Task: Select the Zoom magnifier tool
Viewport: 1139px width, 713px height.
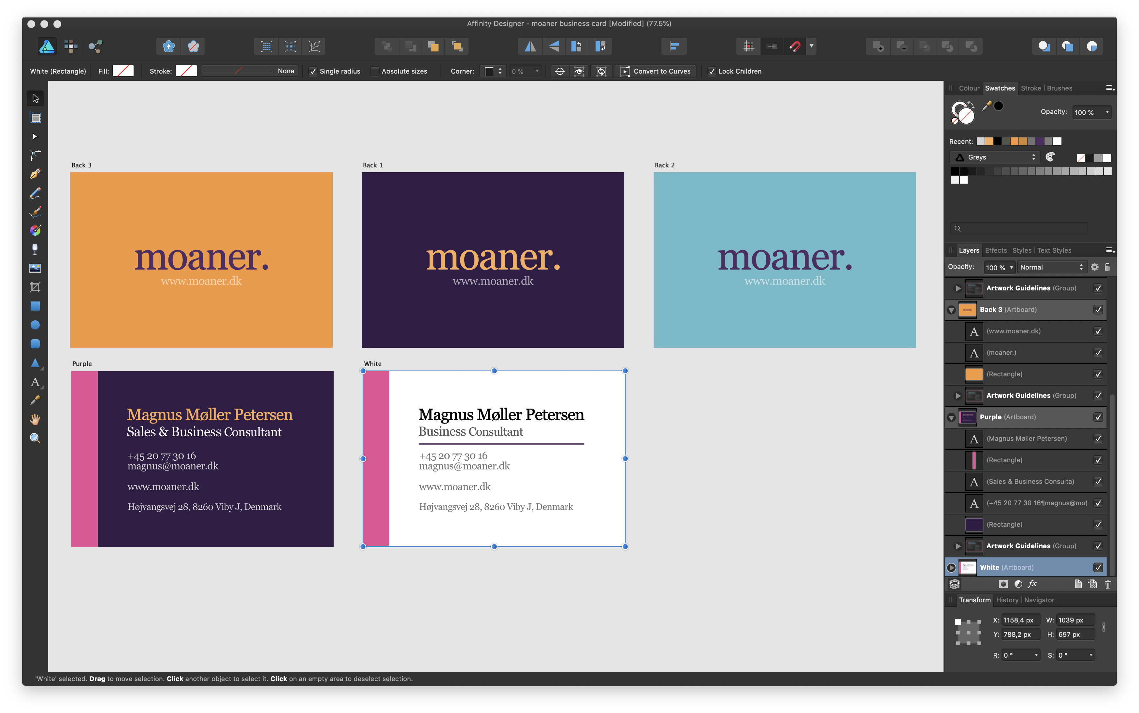Action: coord(35,438)
